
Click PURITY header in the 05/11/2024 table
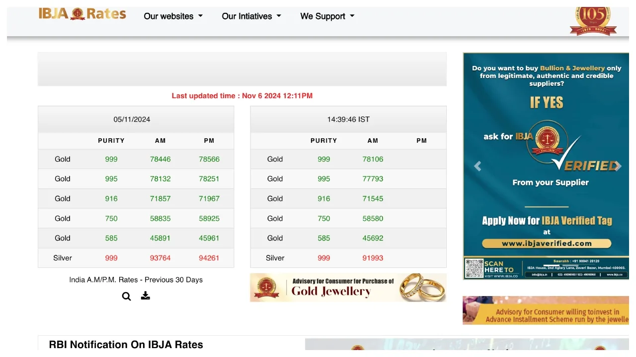(111, 141)
